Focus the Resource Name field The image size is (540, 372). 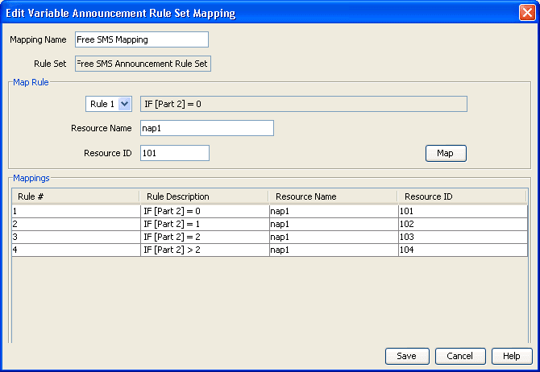point(206,128)
